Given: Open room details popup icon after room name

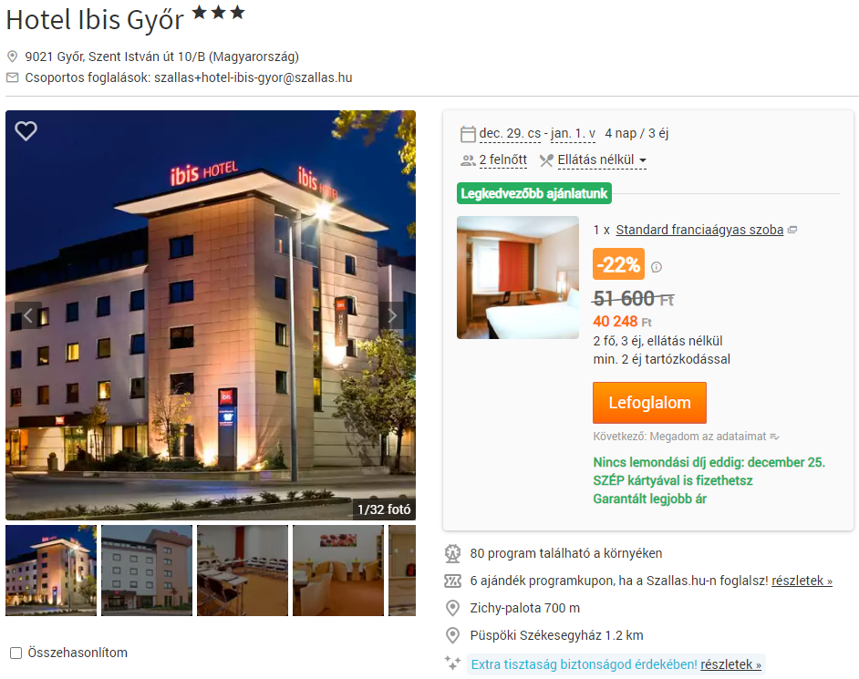Looking at the screenshot, I should point(792,230).
